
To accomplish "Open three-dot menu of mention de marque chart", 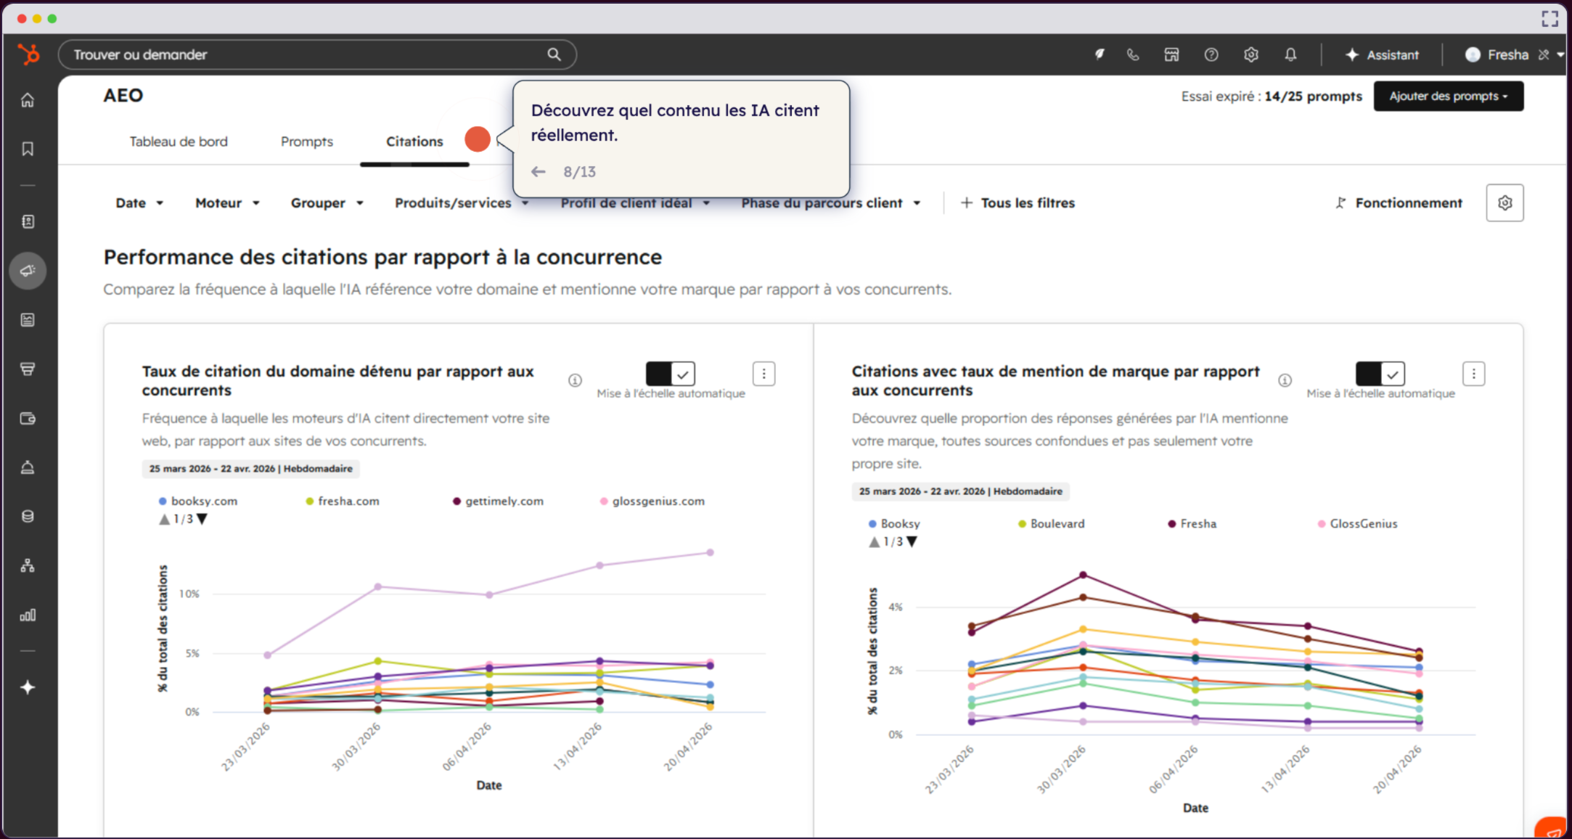I will [x=1473, y=374].
